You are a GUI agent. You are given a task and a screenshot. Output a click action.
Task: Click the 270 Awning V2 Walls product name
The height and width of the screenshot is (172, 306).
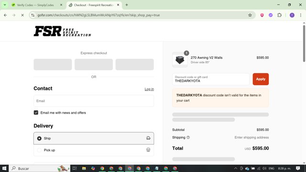point(207,57)
